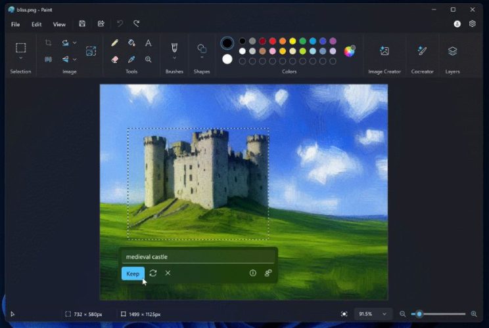This screenshot has height=328, width=489.
Task: Click the Rotate image icon
Action: (65, 43)
